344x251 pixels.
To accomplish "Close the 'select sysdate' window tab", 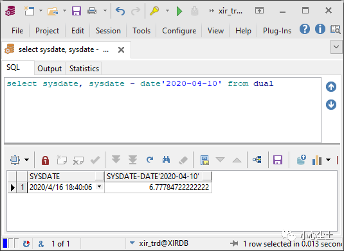I will [121, 49].
